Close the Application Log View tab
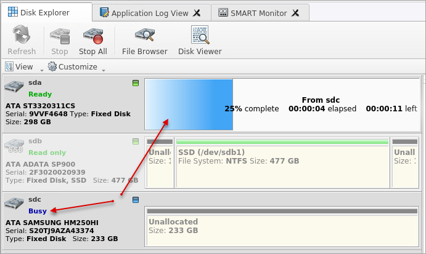 [197, 13]
